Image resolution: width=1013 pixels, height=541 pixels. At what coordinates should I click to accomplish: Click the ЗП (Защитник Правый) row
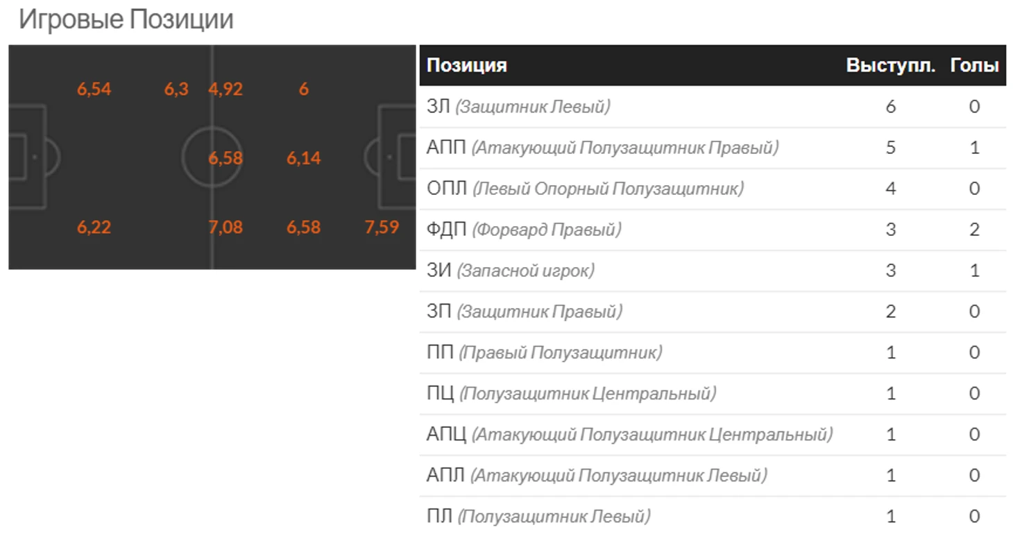click(x=713, y=311)
